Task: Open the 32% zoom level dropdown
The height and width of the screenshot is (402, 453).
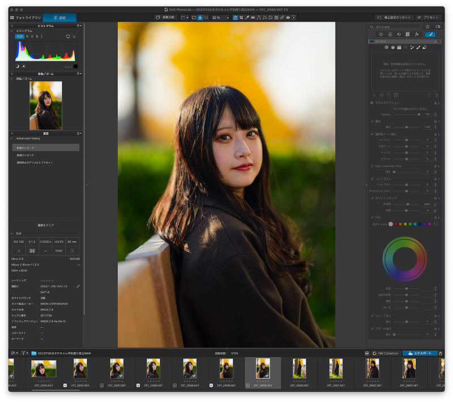Action: click(228, 18)
